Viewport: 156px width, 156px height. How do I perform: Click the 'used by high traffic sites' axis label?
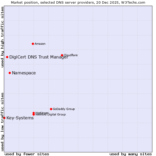2,37
